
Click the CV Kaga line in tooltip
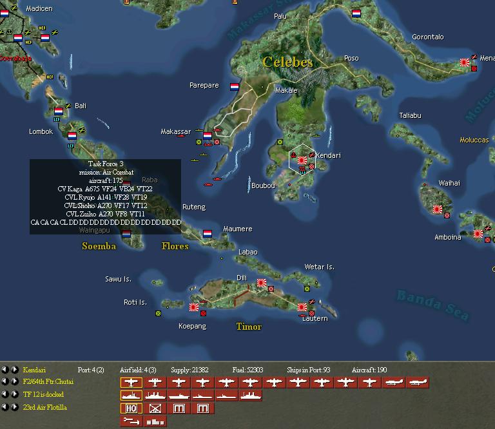[105, 189]
